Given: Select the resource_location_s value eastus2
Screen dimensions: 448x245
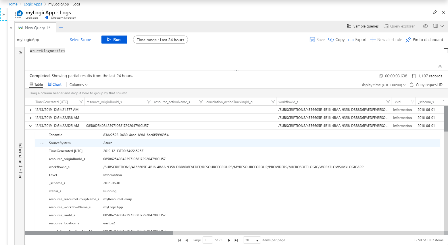Looking at the screenshot, I should pyautogui.click(x=109, y=223).
